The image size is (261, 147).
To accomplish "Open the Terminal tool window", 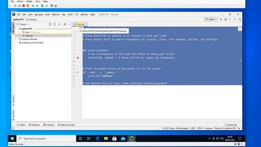I will (49, 125).
